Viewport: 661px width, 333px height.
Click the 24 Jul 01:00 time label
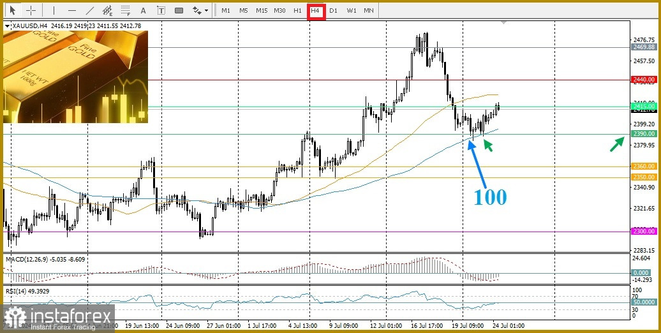pyautogui.click(x=509, y=326)
